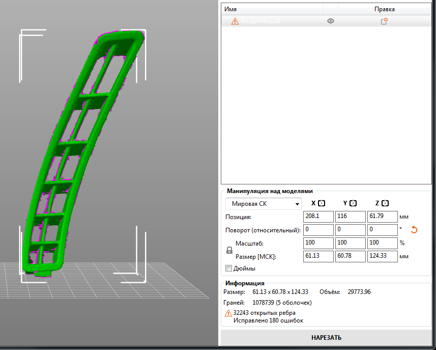
Task: Click Y axis center icon
Action: tap(353, 203)
